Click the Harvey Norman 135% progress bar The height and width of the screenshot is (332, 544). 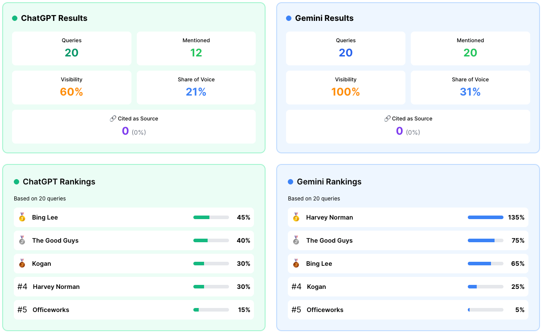click(485, 217)
